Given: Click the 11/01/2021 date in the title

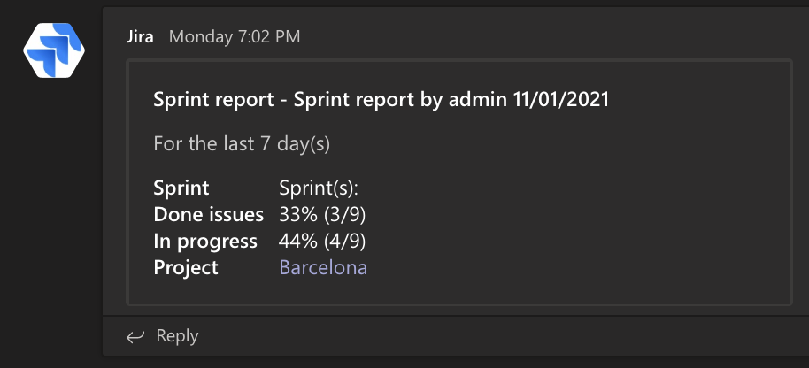Looking at the screenshot, I should pos(561,99).
